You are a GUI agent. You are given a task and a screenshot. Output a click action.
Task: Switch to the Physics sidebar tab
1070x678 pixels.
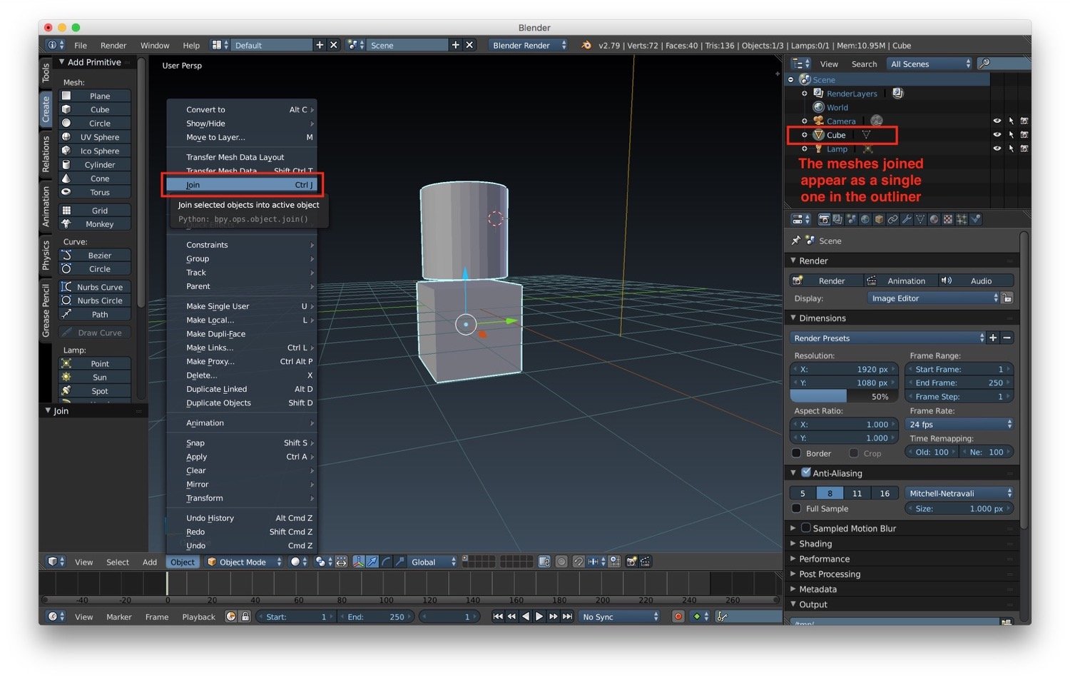(x=46, y=255)
